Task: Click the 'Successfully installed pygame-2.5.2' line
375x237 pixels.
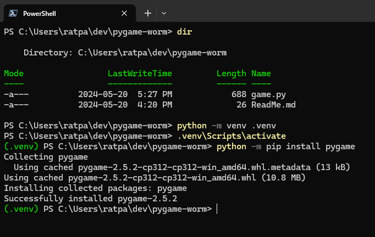Action: tap(90, 199)
